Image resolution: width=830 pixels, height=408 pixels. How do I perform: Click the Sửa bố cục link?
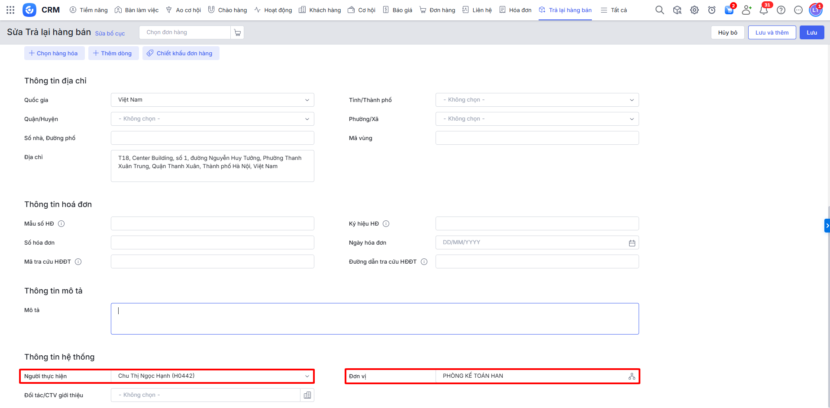pyautogui.click(x=110, y=33)
